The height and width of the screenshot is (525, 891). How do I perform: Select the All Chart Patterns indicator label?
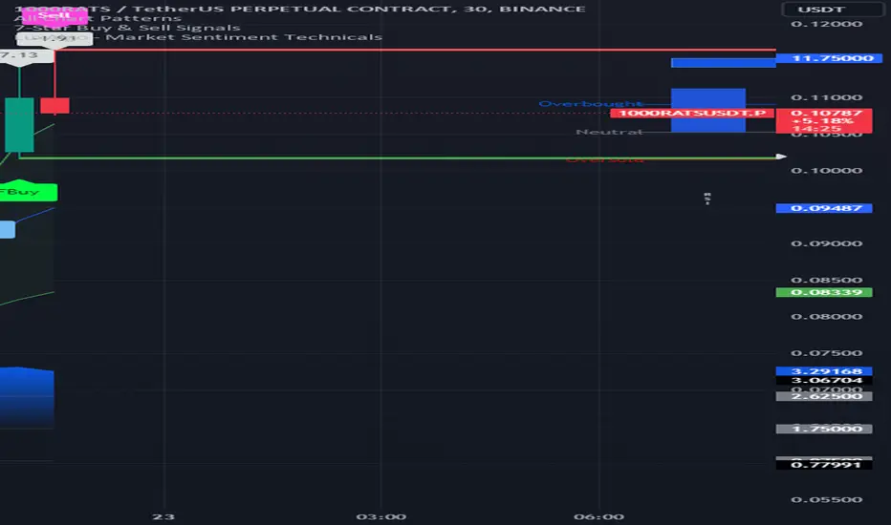coord(98,18)
